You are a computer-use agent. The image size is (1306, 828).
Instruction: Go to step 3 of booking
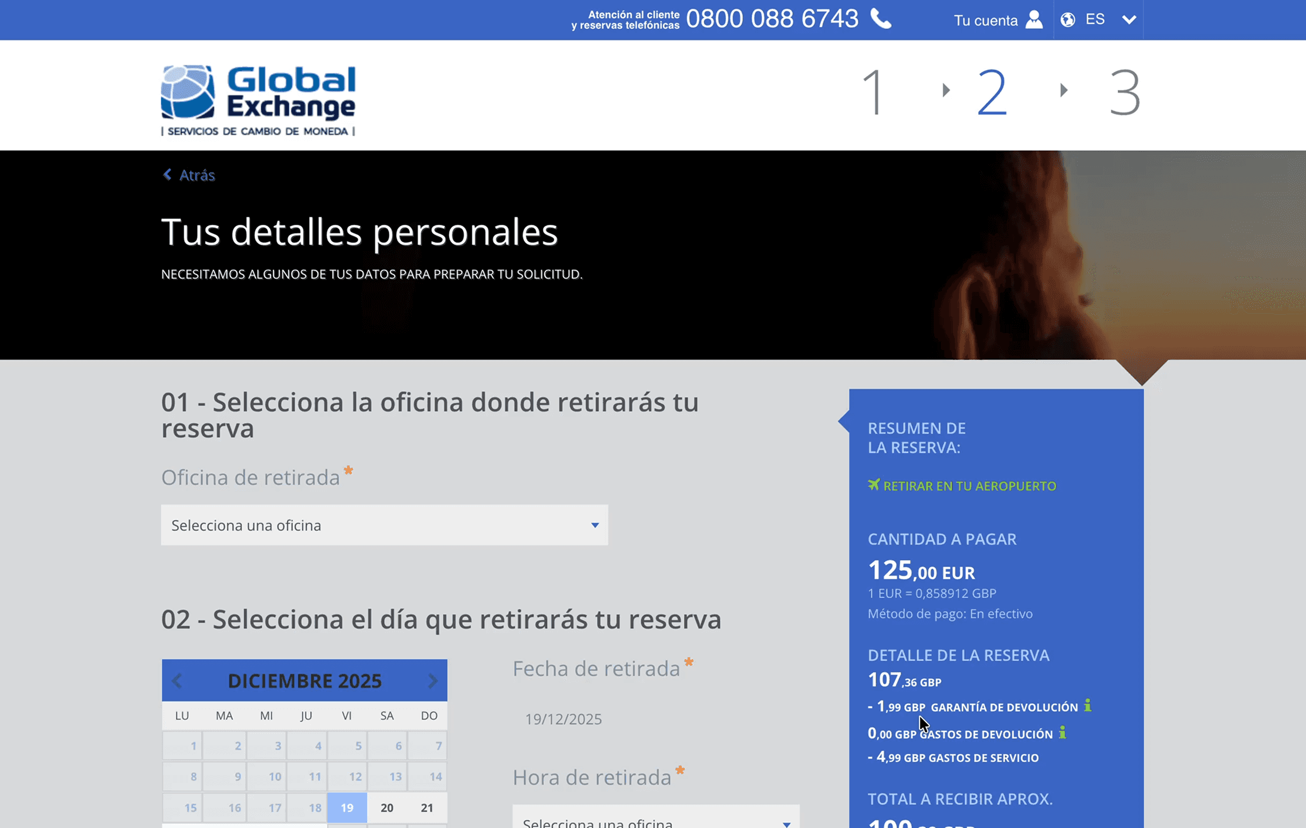(1124, 92)
